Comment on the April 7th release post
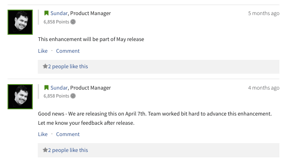 68,134
